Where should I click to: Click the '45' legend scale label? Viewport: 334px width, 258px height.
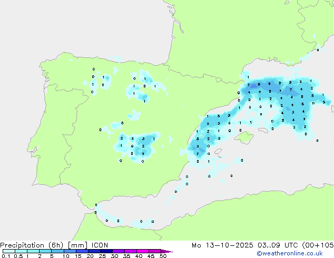pos(151,256)
